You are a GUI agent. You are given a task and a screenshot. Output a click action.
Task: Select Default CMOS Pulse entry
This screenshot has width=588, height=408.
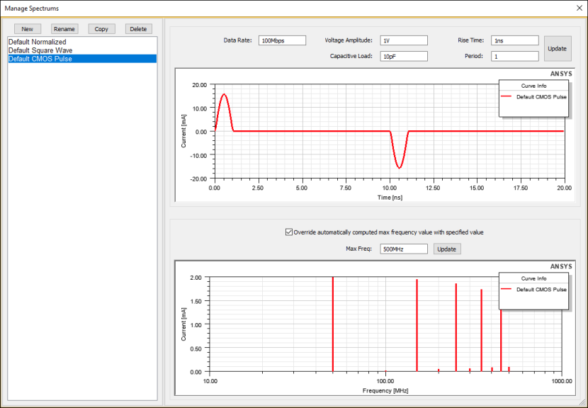coord(40,59)
